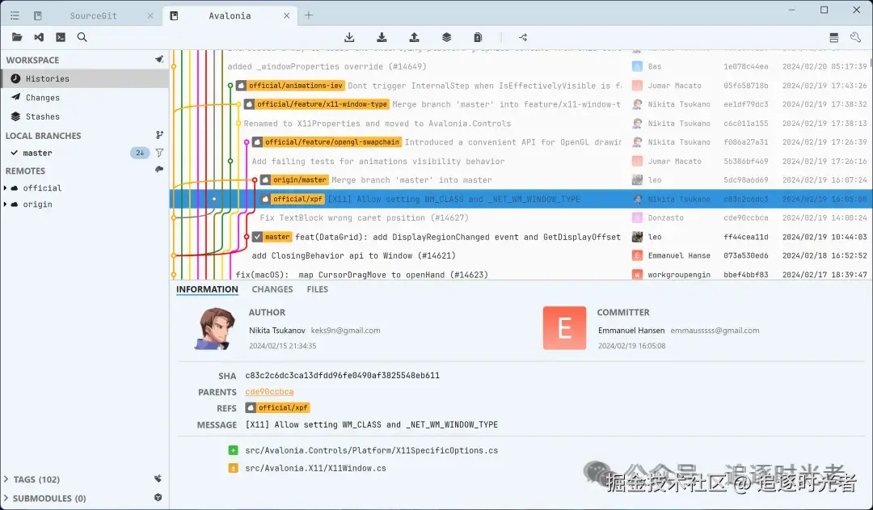
Task: Click author email keks9n@gmail.com
Action: pos(345,330)
